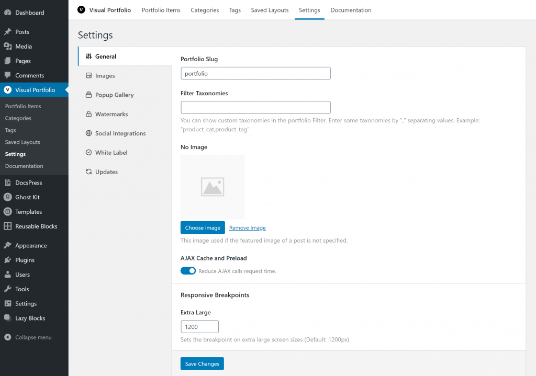Open Documentation top tab
536x376 pixels.
[351, 10]
